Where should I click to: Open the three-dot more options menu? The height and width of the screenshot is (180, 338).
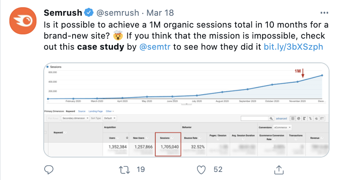tap(324, 13)
